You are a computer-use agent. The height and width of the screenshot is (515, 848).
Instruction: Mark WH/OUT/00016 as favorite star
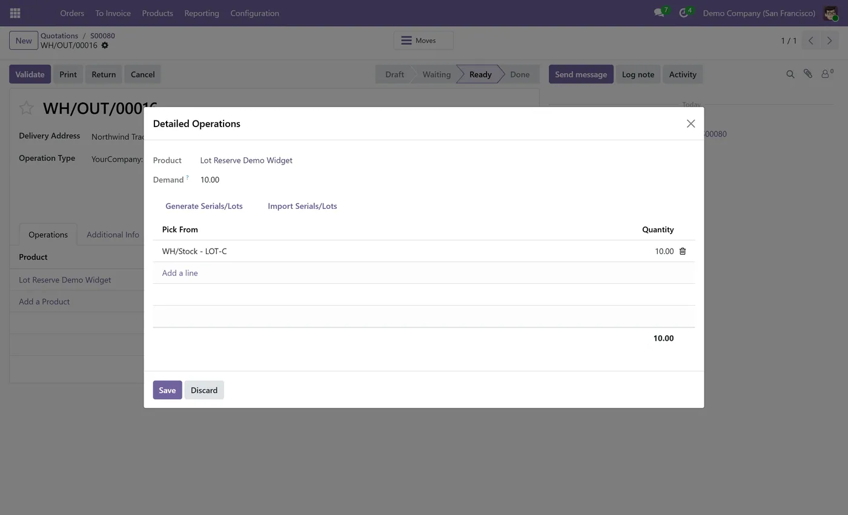pyautogui.click(x=26, y=108)
